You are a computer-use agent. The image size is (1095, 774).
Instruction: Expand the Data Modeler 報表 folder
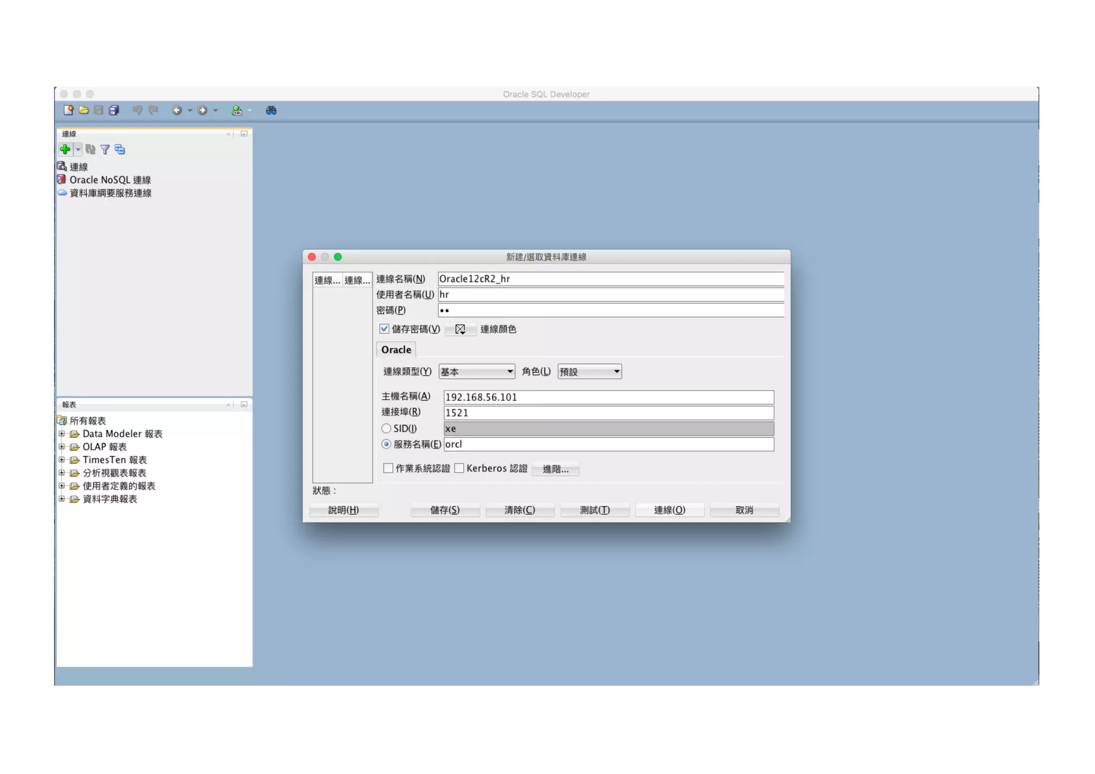61,434
